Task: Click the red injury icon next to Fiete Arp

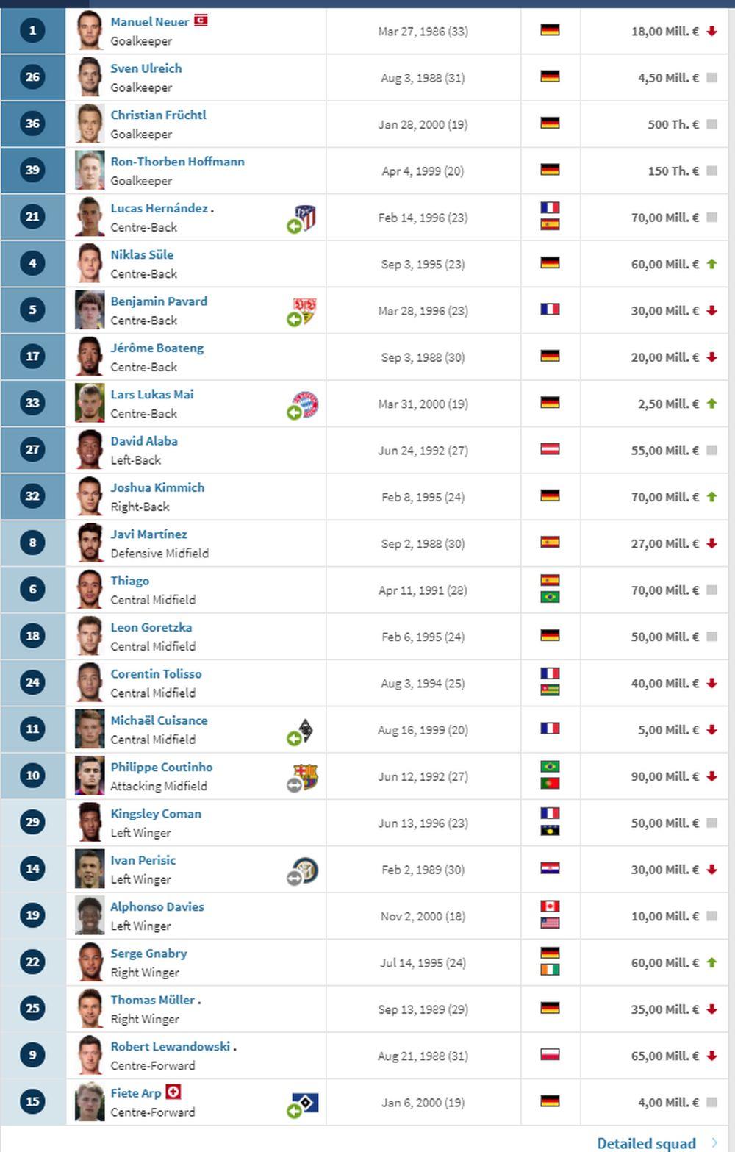Action: (173, 1092)
